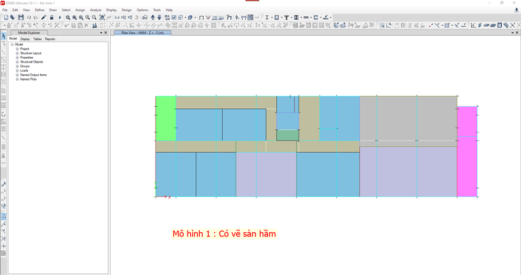Click the Save model icon
This screenshot has width=521, height=275.
coord(21,18)
